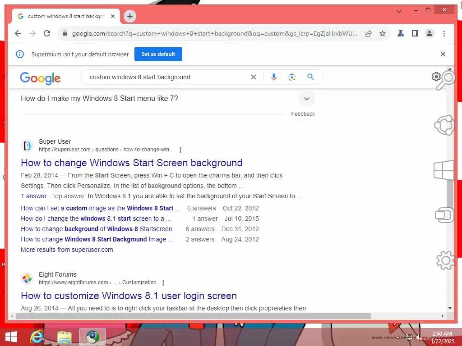Open the Devices charm
Viewport: 462px width, 346px height.
coord(444,215)
